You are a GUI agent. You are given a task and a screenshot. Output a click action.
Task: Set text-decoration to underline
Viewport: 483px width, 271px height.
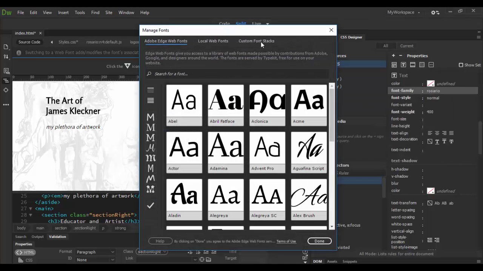(x=437, y=142)
